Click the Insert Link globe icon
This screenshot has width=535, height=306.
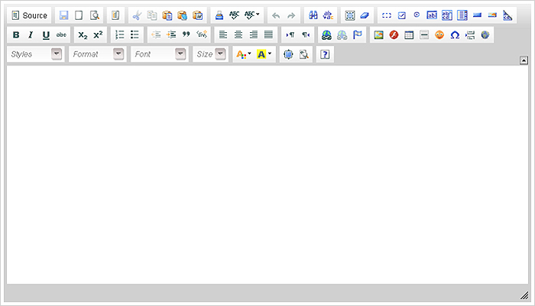pos(326,34)
